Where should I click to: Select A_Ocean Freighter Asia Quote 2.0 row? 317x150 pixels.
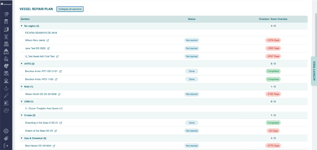[x=164, y=108]
